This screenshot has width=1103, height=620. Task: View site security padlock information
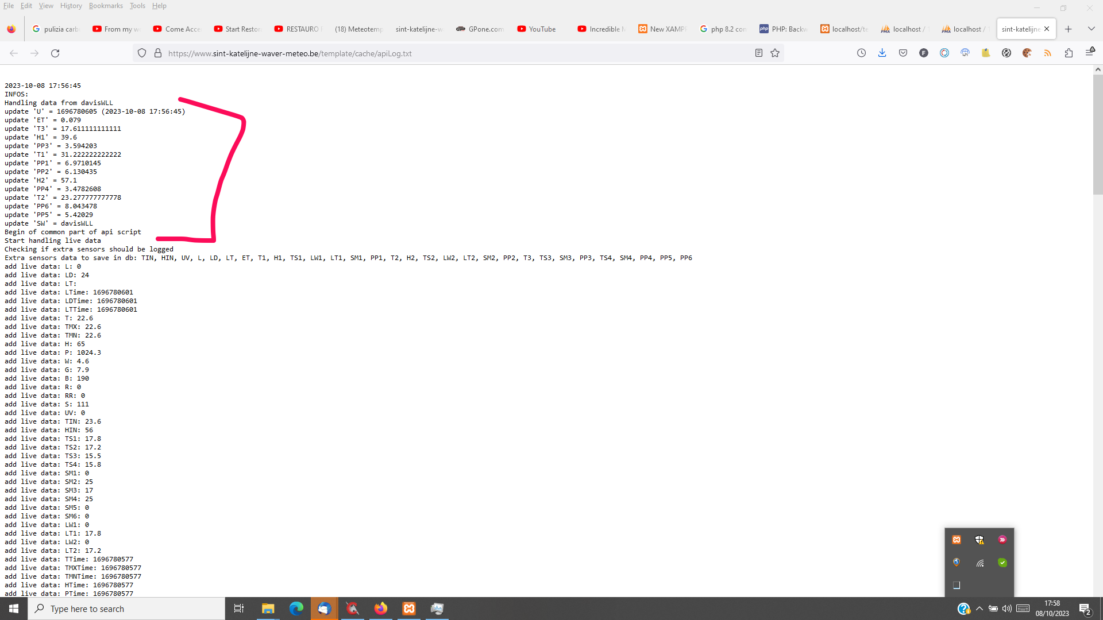[x=158, y=53]
